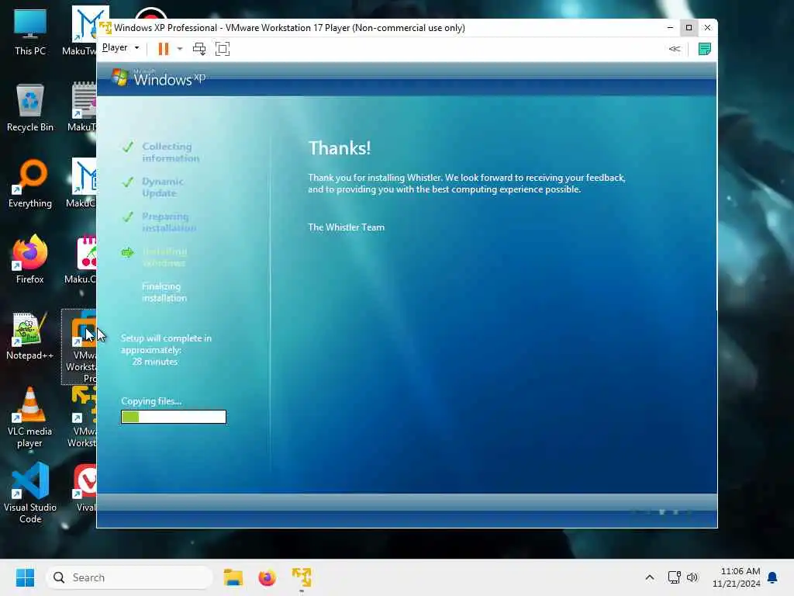Launch Everything search desktop shortcut

(30, 183)
